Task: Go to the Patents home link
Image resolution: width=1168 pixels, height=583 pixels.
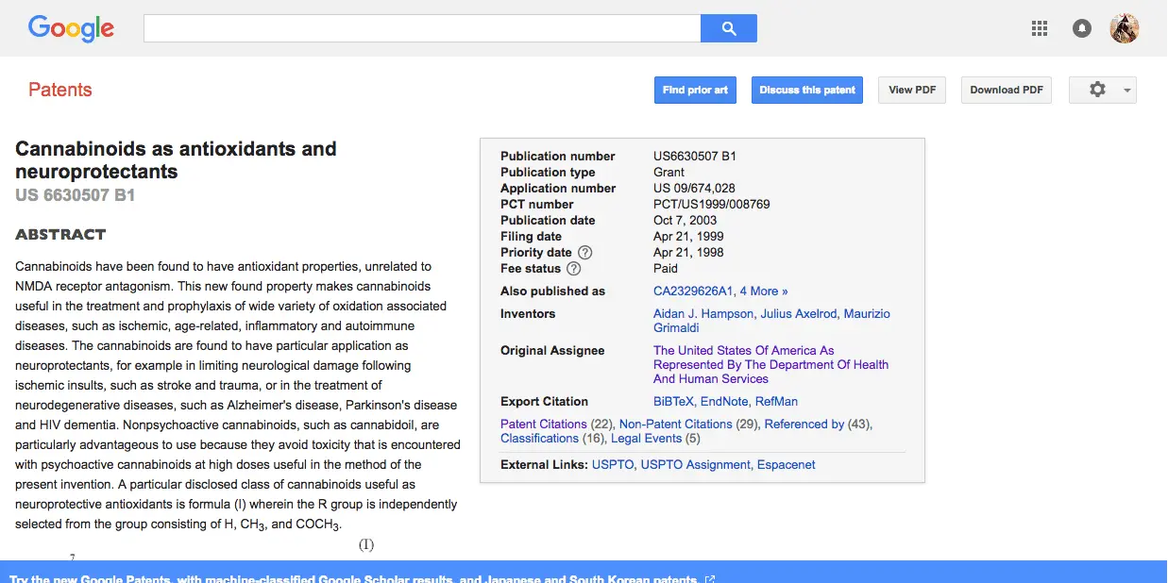Action: [60, 90]
